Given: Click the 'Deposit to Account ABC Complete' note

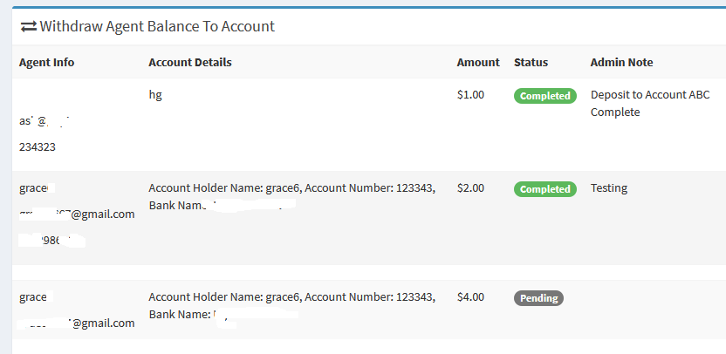Looking at the screenshot, I should click(650, 103).
